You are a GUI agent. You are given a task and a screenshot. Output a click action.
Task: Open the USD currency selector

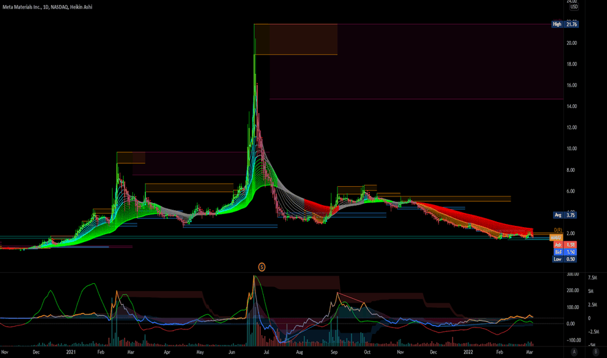point(574,7)
